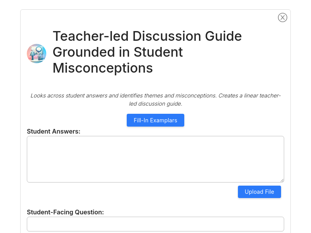Grab the Student Answers textarea resize handle
This screenshot has height=233, width=311.
click(282, 180)
